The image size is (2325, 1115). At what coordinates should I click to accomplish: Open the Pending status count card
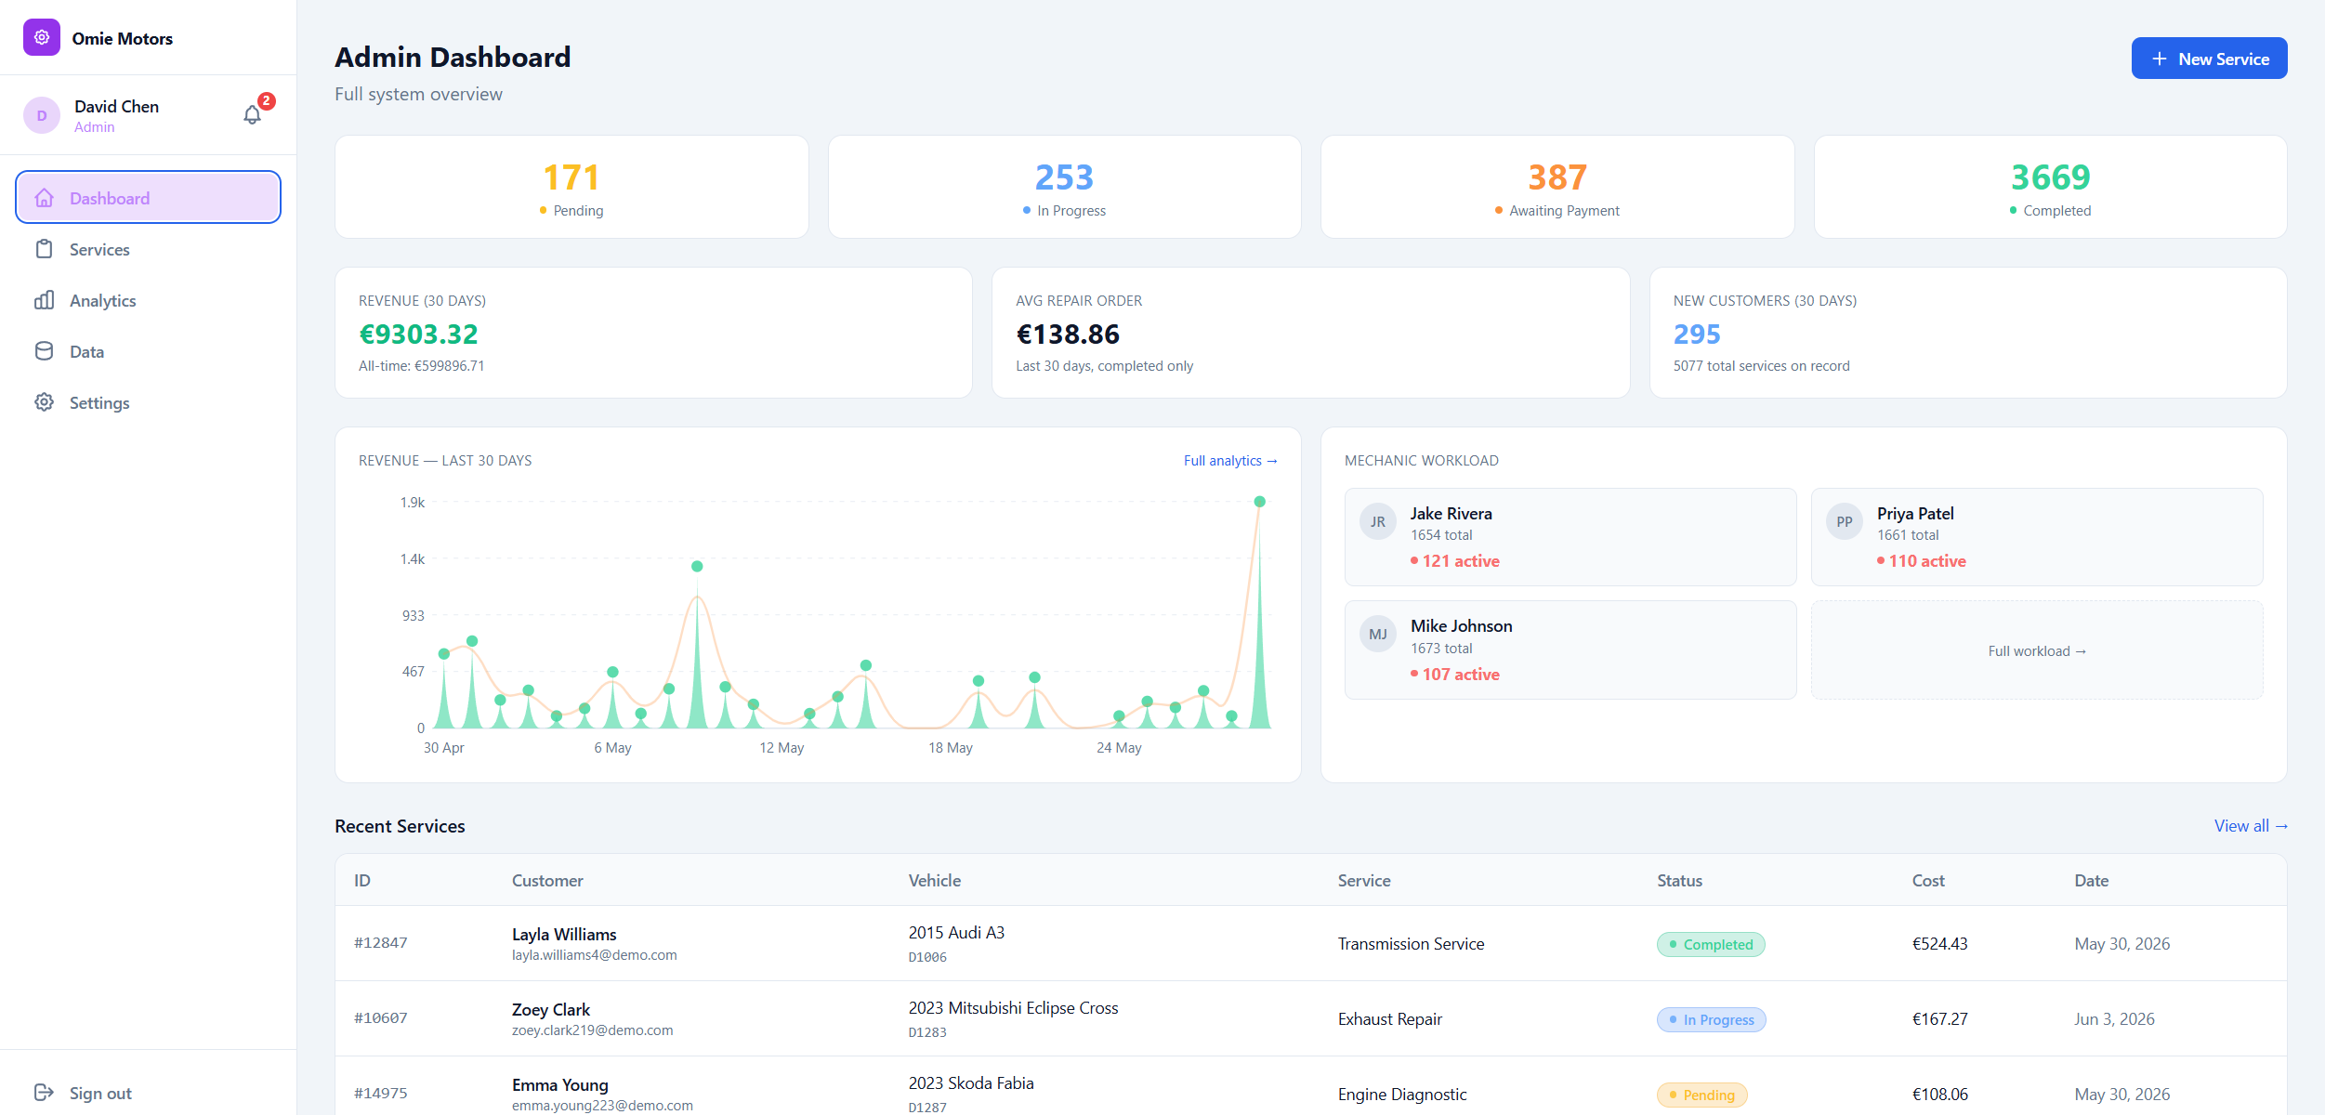click(x=571, y=187)
